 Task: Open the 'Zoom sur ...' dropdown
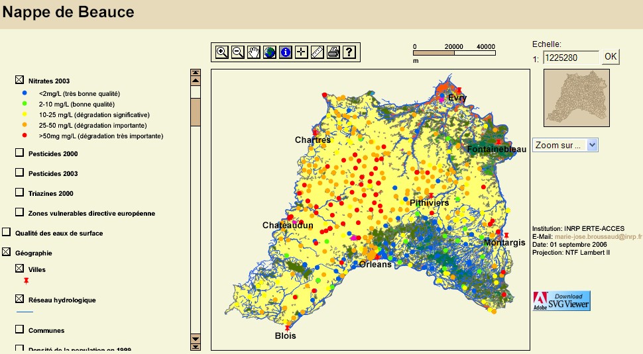coord(565,145)
